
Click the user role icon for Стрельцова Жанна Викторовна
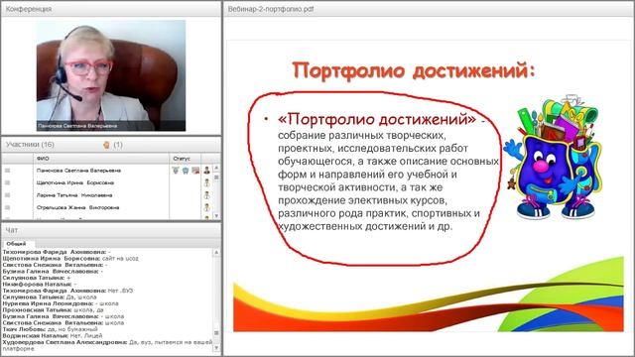pyautogui.click(x=207, y=207)
